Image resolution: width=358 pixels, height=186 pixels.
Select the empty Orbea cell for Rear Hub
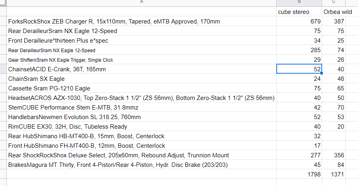[x=334, y=136]
